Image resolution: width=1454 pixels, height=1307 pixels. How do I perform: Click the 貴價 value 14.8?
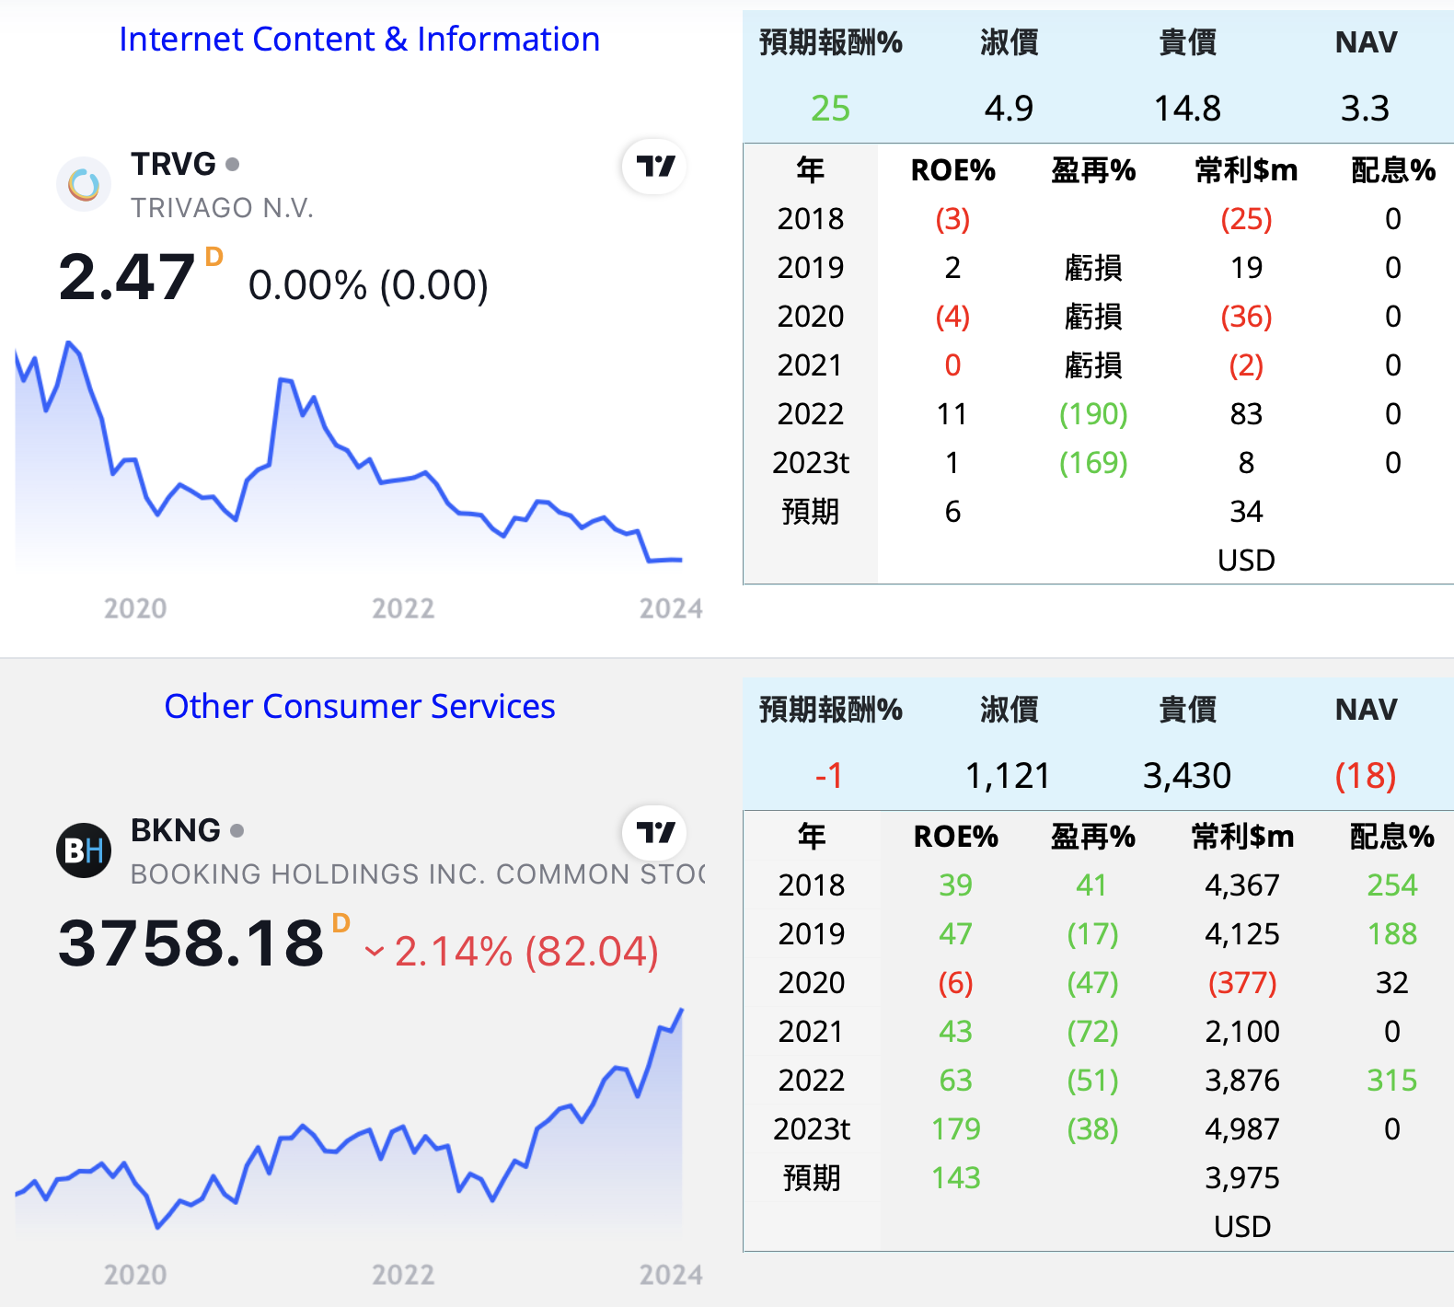pos(1188,109)
